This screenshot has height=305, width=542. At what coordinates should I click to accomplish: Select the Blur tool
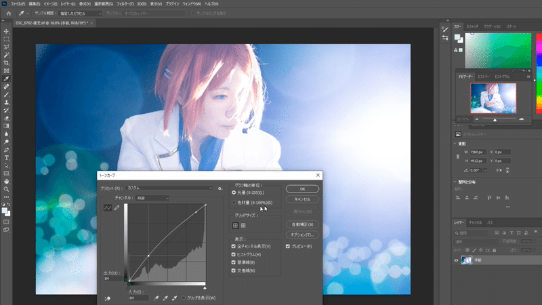click(6, 134)
